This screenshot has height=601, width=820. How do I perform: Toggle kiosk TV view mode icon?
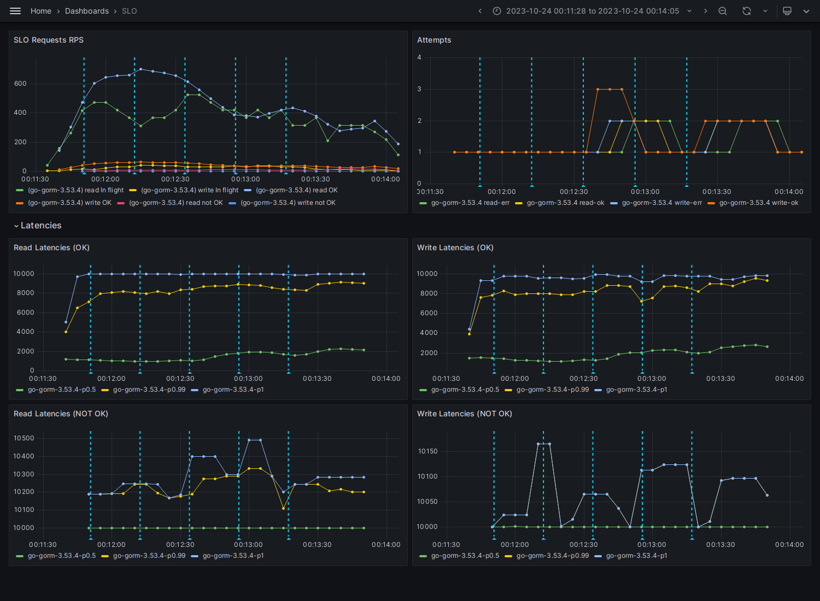coord(787,11)
